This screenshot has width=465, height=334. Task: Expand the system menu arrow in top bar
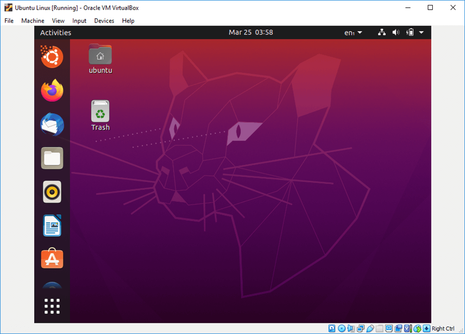421,32
